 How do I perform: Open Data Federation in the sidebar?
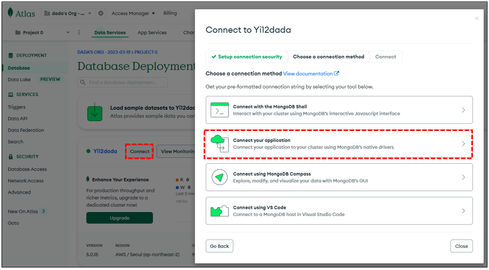click(x=26, y=130)
